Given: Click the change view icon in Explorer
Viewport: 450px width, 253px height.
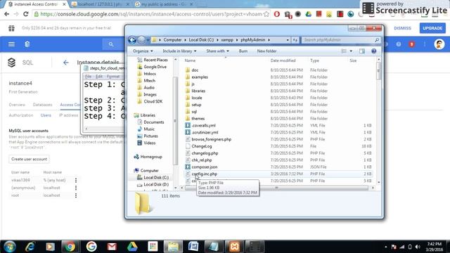Looking at the screenshot, I should click(x=344, y=51).
